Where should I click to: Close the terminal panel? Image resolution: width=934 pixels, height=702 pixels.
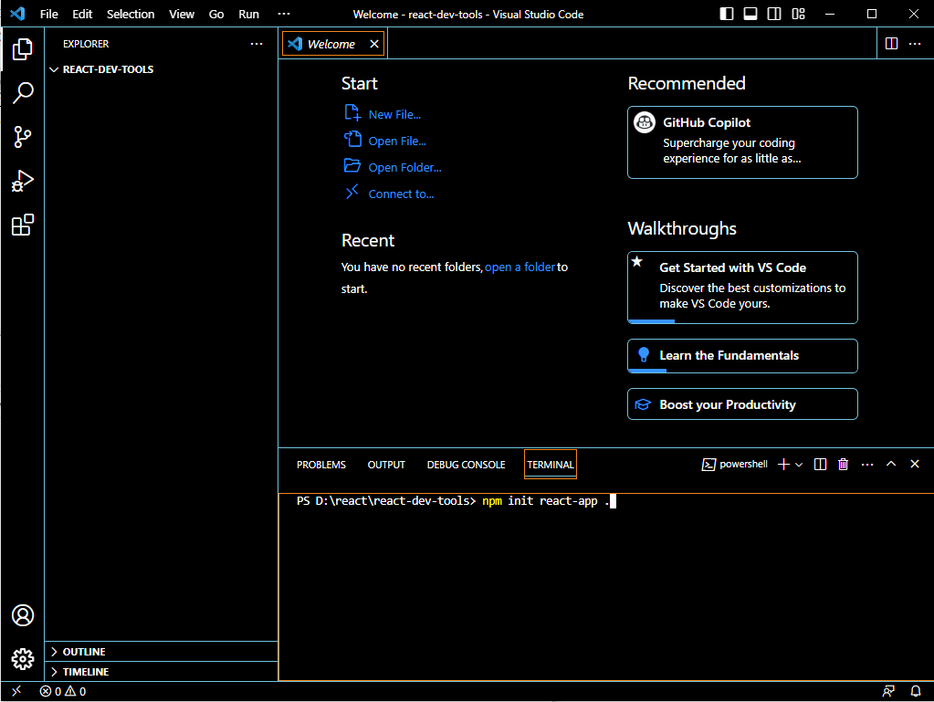pyautogui.click(x=915, y=464)
